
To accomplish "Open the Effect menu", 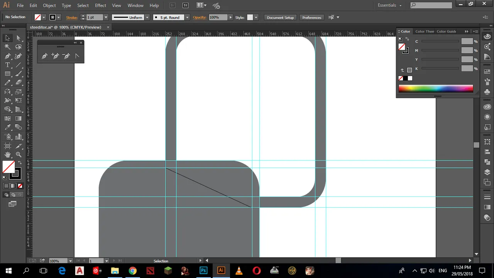I will [100, 5].
